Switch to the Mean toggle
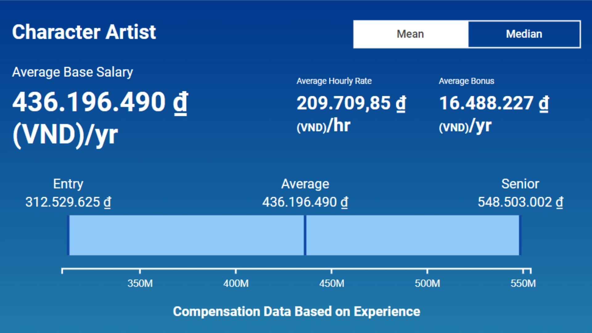 click(x=410, y=34)
